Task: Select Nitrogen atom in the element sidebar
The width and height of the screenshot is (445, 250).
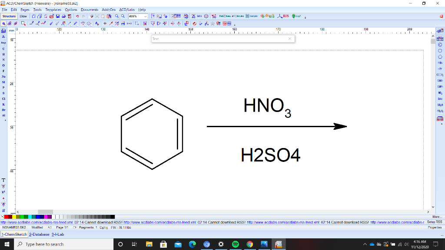Action: (x=3, y=60)
